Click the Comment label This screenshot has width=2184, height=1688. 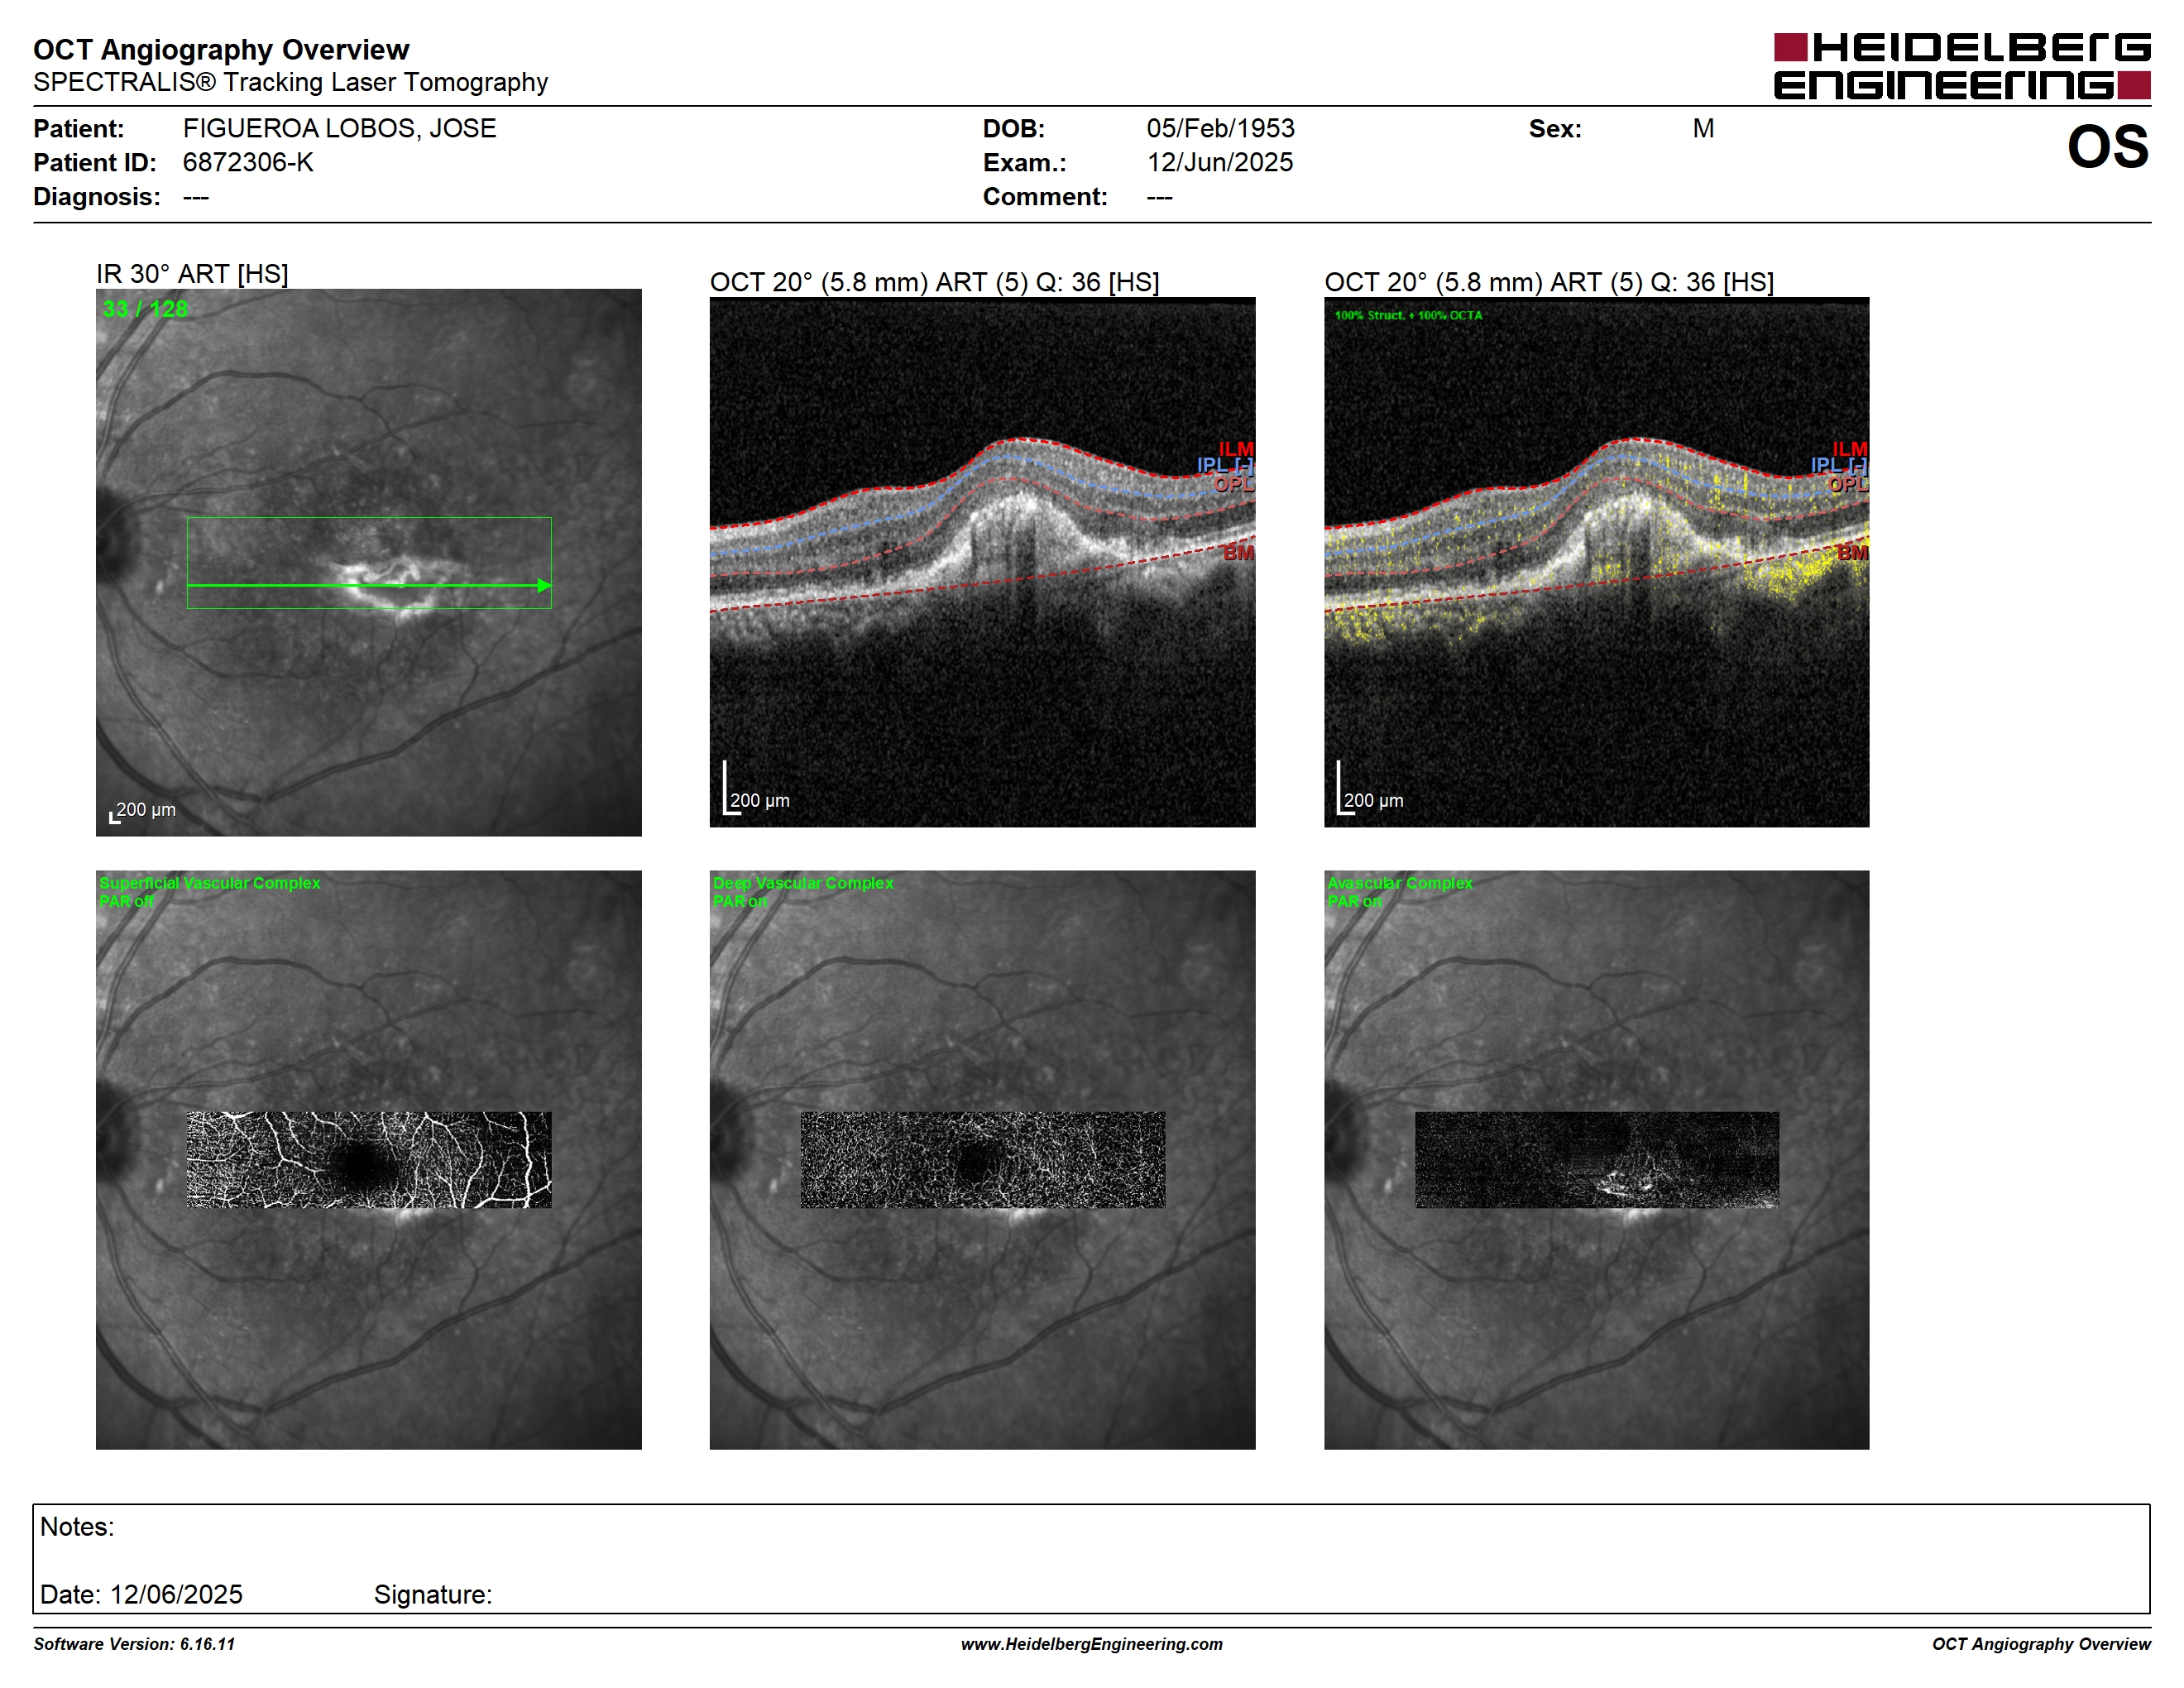click(x=1045, y=196)
